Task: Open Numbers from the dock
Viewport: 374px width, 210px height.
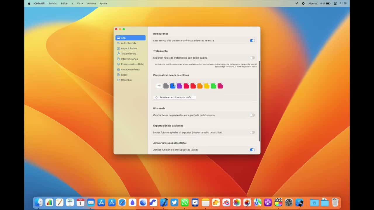Action: (x=49, y=202)
